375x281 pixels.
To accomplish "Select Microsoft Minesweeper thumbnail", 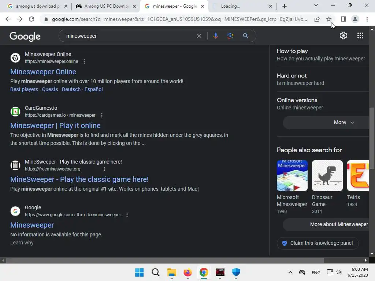I will (x=292, y=176).
